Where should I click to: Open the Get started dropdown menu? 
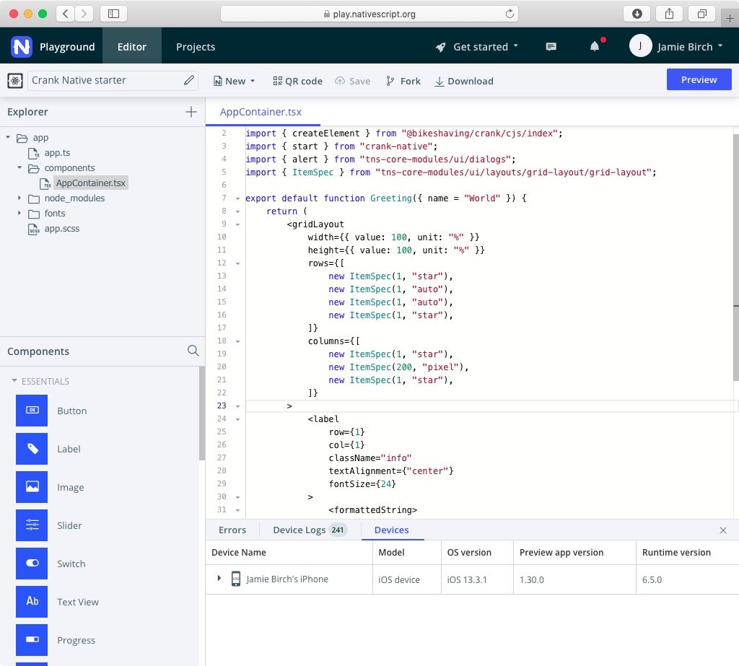(477, 47)
